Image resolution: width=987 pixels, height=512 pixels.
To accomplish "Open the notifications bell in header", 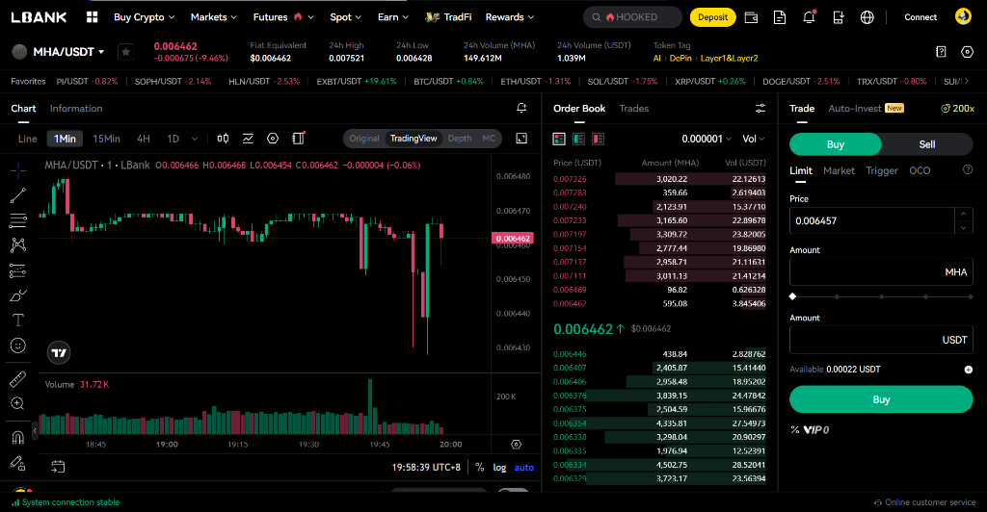I will coord(809,17).
